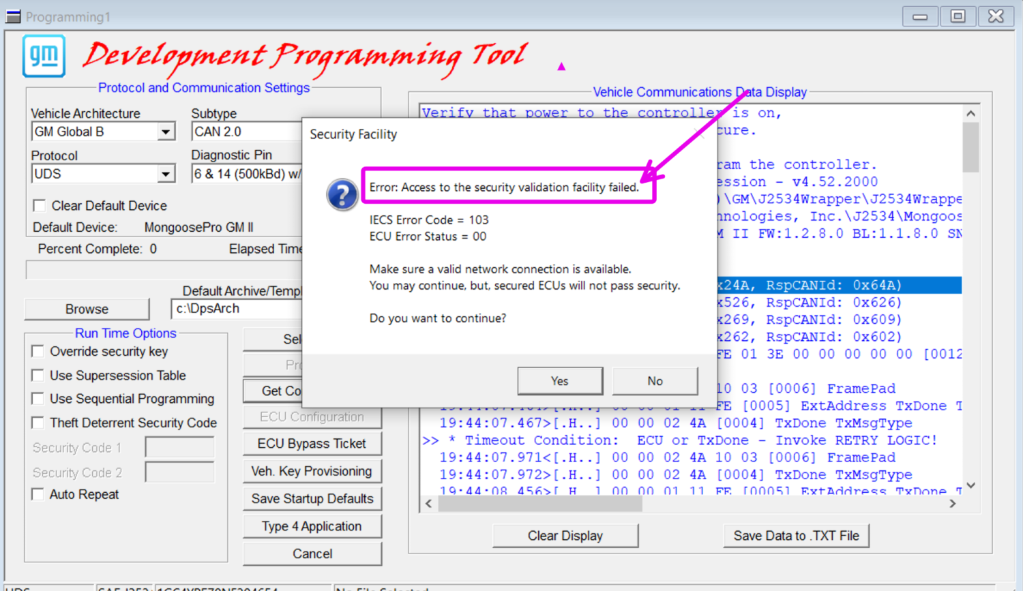Click the horizontal scroll right arrow
This screenshot has height=591, width=1023.
pos(953,504)
